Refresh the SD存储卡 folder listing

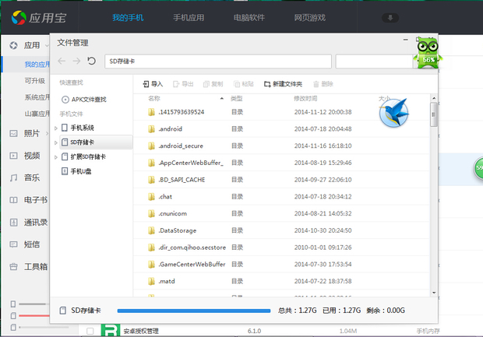(x=91, y=61)
